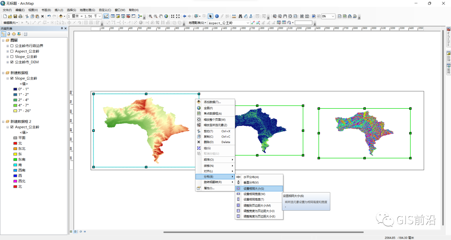
Task: Click List By Visibility icon
Action: 14,34
